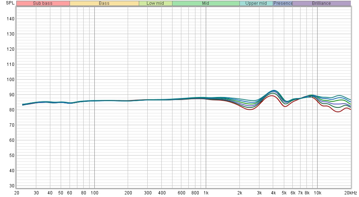Screen dimensions: 359x197
Task: Select the Presence band header
Action: tap(283, 3)
